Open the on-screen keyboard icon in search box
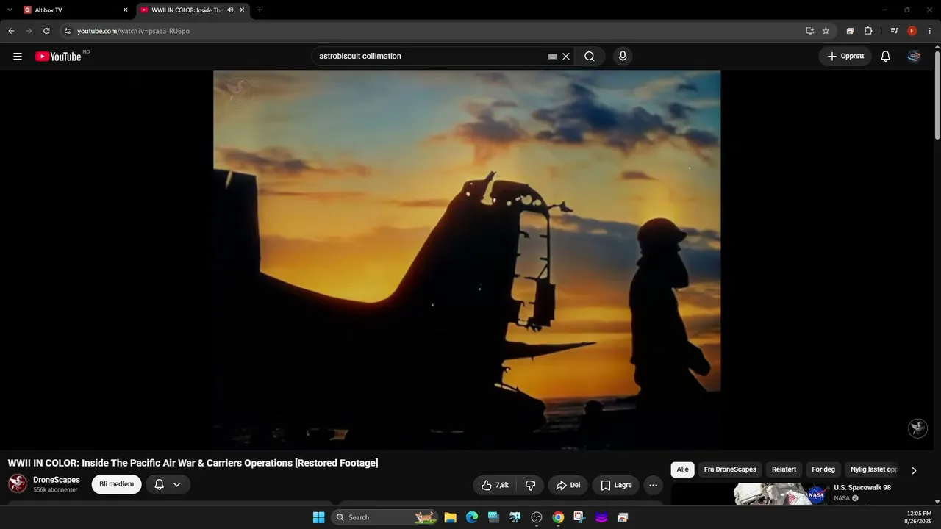The height and width of the screenshot is (529, 941). tap(553, 57)
